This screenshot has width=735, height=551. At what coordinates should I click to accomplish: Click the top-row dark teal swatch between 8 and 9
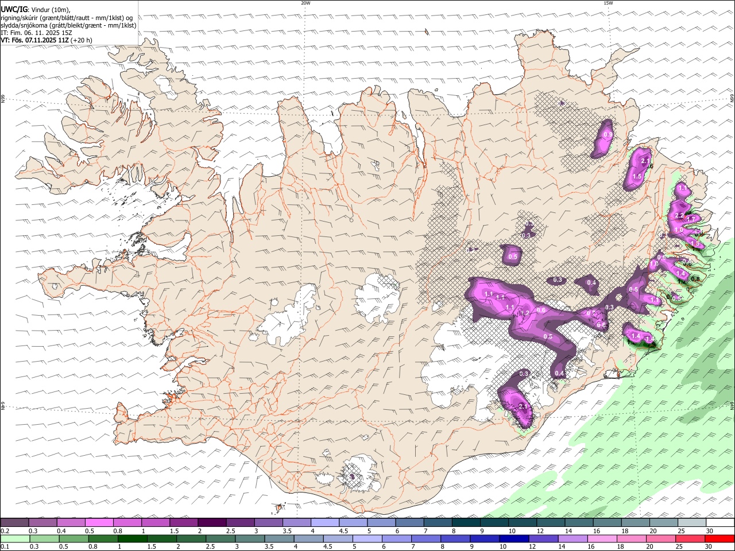466,523
